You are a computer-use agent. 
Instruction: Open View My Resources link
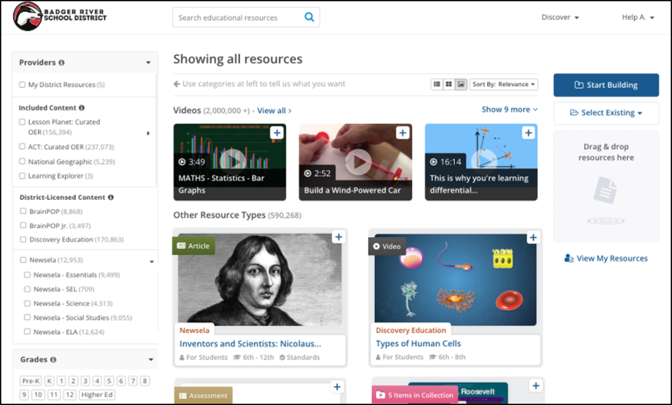coord(606,258)
